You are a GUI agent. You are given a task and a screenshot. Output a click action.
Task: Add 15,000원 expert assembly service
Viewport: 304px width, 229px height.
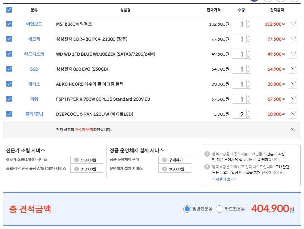[86, 160]
